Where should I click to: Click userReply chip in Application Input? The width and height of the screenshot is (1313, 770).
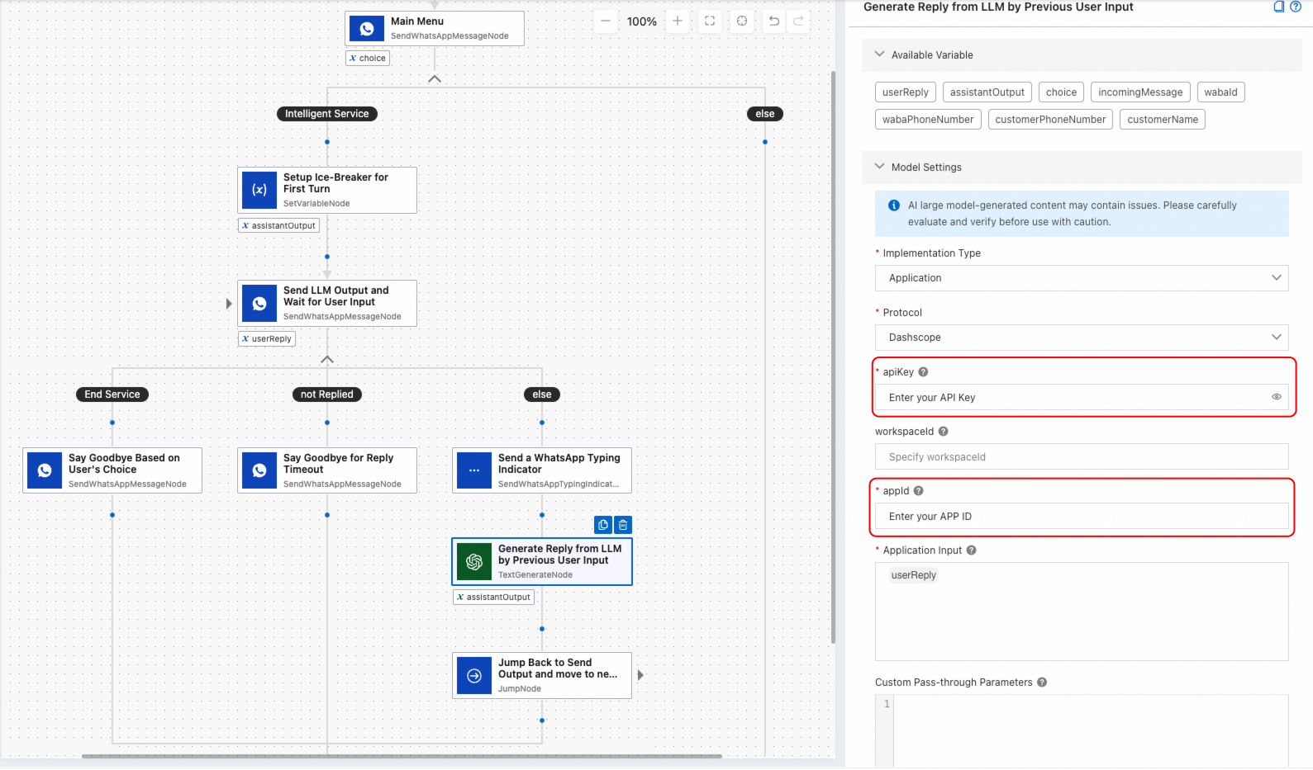[913, 575]
